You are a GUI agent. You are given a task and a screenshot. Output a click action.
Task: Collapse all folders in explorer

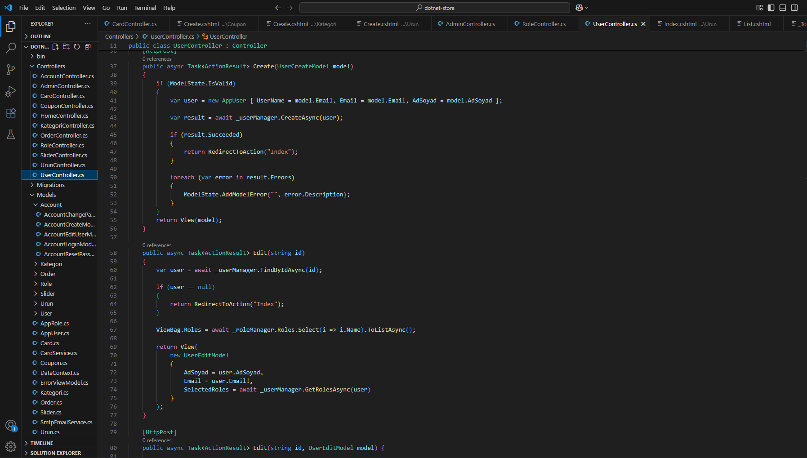click(x=88, y=47)
